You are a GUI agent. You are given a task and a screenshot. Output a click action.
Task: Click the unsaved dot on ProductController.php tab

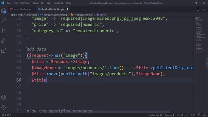click(68, 9)
